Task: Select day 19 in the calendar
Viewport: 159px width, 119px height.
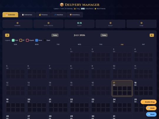Action: pyautogui.click(x=15, y=105)
